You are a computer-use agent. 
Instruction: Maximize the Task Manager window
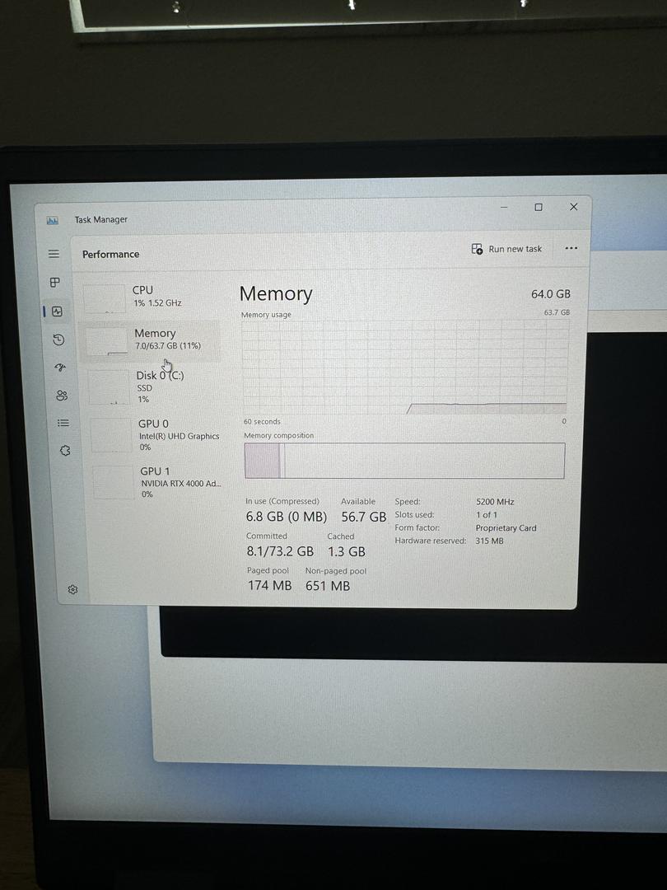tap(539, 207)
